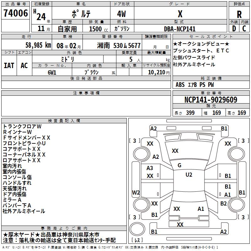Click the inspector note ロアサポートXX
The height and width of the screenshot is (251, 251).
(x=22, y=160)
